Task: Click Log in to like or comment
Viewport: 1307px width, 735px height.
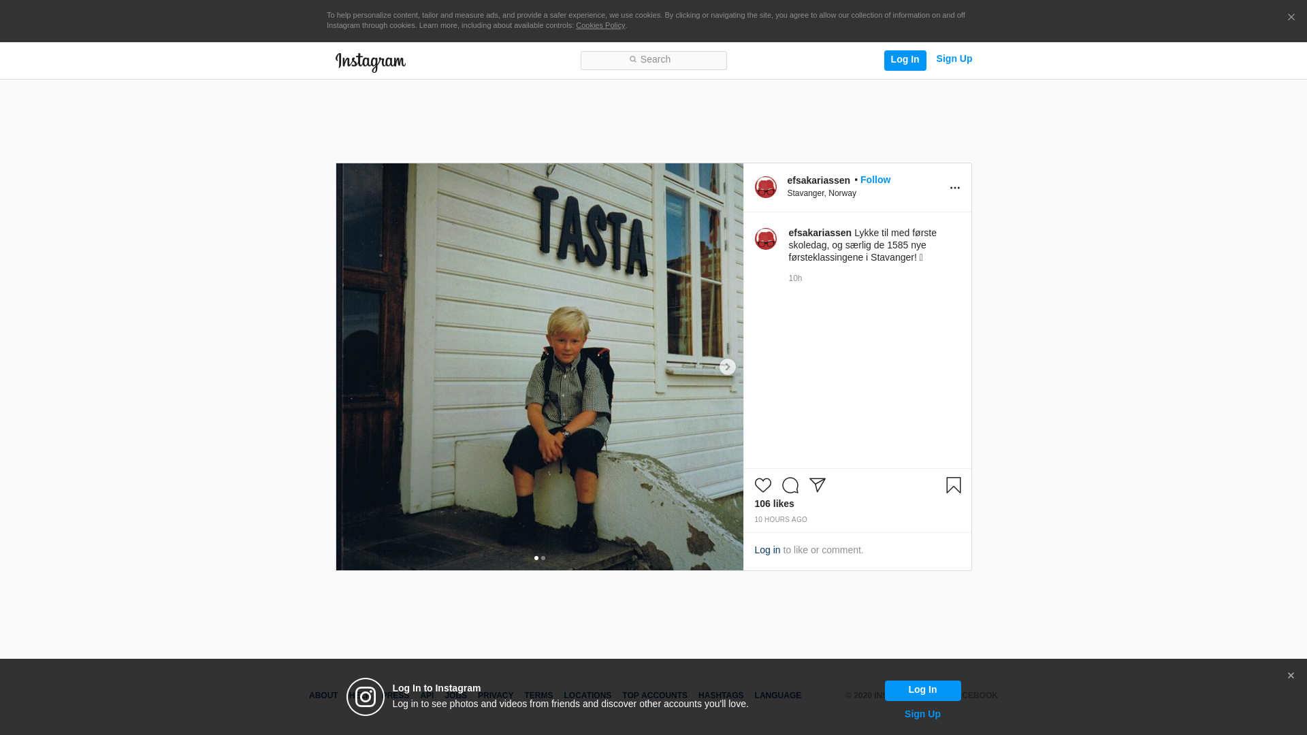Action: pos(767,550)
